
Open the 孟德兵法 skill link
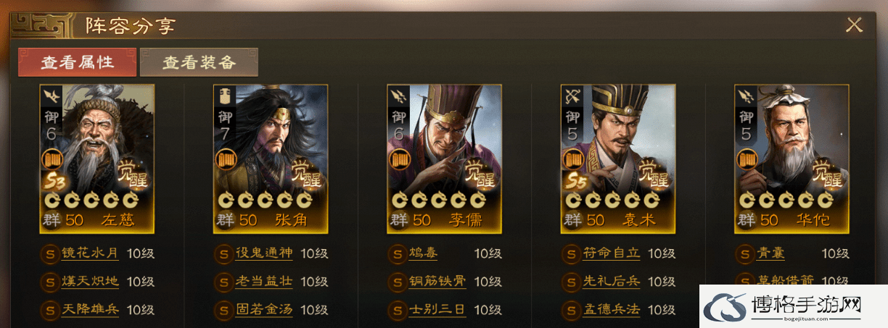(x=612, y=309)
